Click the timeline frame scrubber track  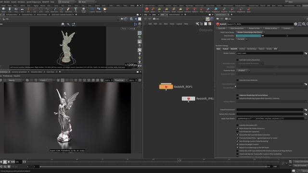(153, 161)
